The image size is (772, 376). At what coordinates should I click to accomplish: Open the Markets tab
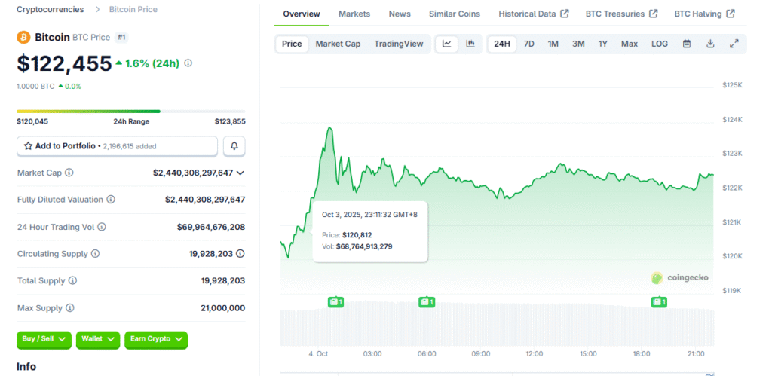pyautogui.click(x=354, y=14)
